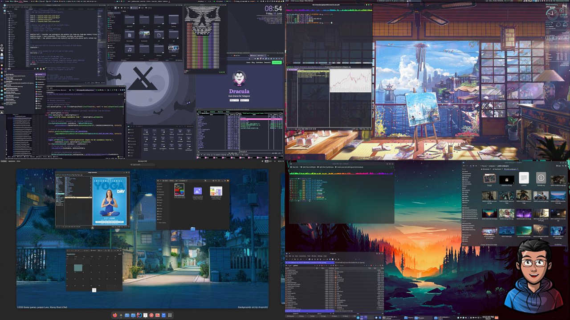Viewport: 570px width, 320px height.
Task: Click the stock chart preview in the ranger window
Action: 350,80
